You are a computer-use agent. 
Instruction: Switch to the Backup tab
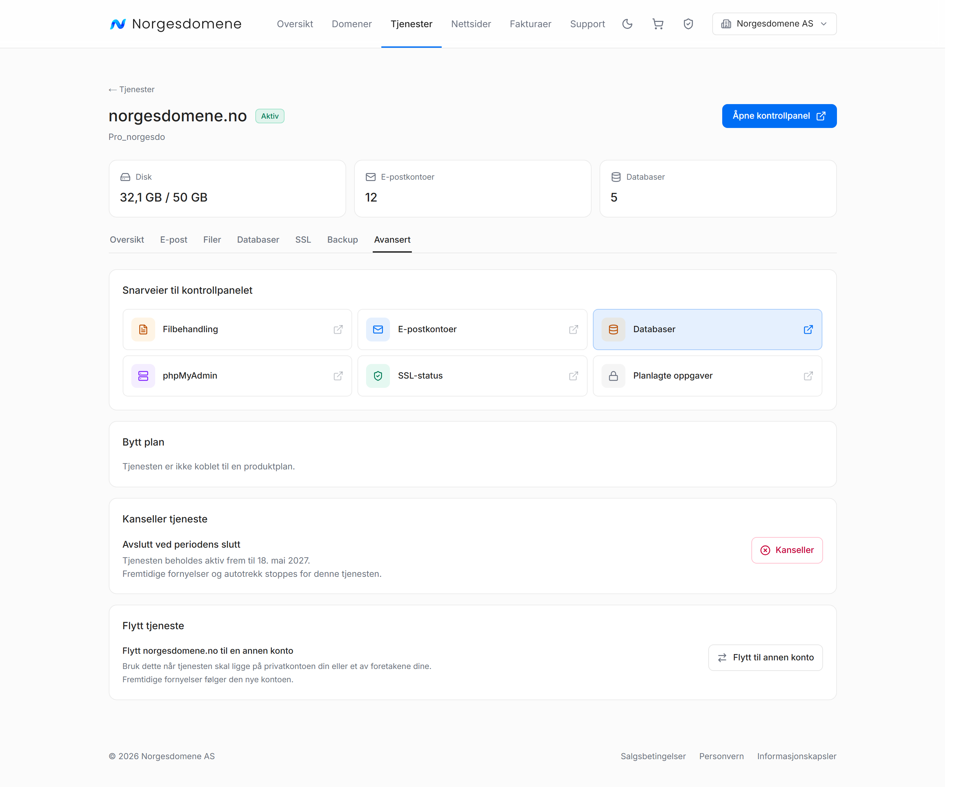pyautogui.click(x=342, y=240)
